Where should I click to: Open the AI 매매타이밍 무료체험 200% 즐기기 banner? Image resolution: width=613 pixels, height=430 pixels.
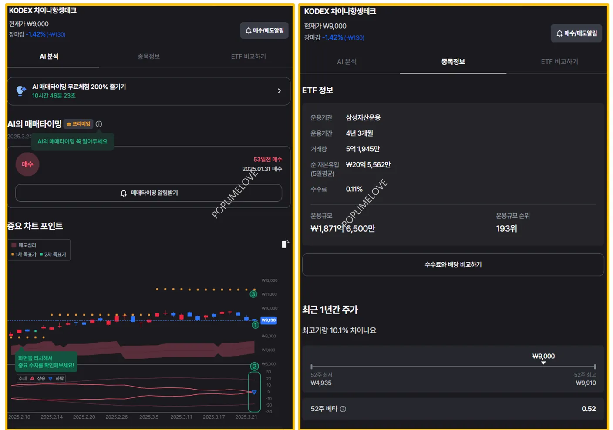point(149,91)
